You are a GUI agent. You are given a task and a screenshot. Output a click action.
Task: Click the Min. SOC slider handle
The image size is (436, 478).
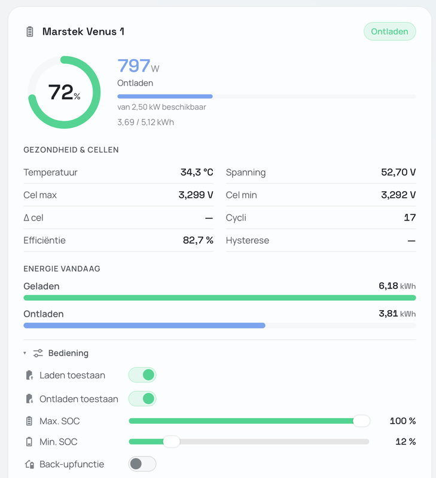172,442
